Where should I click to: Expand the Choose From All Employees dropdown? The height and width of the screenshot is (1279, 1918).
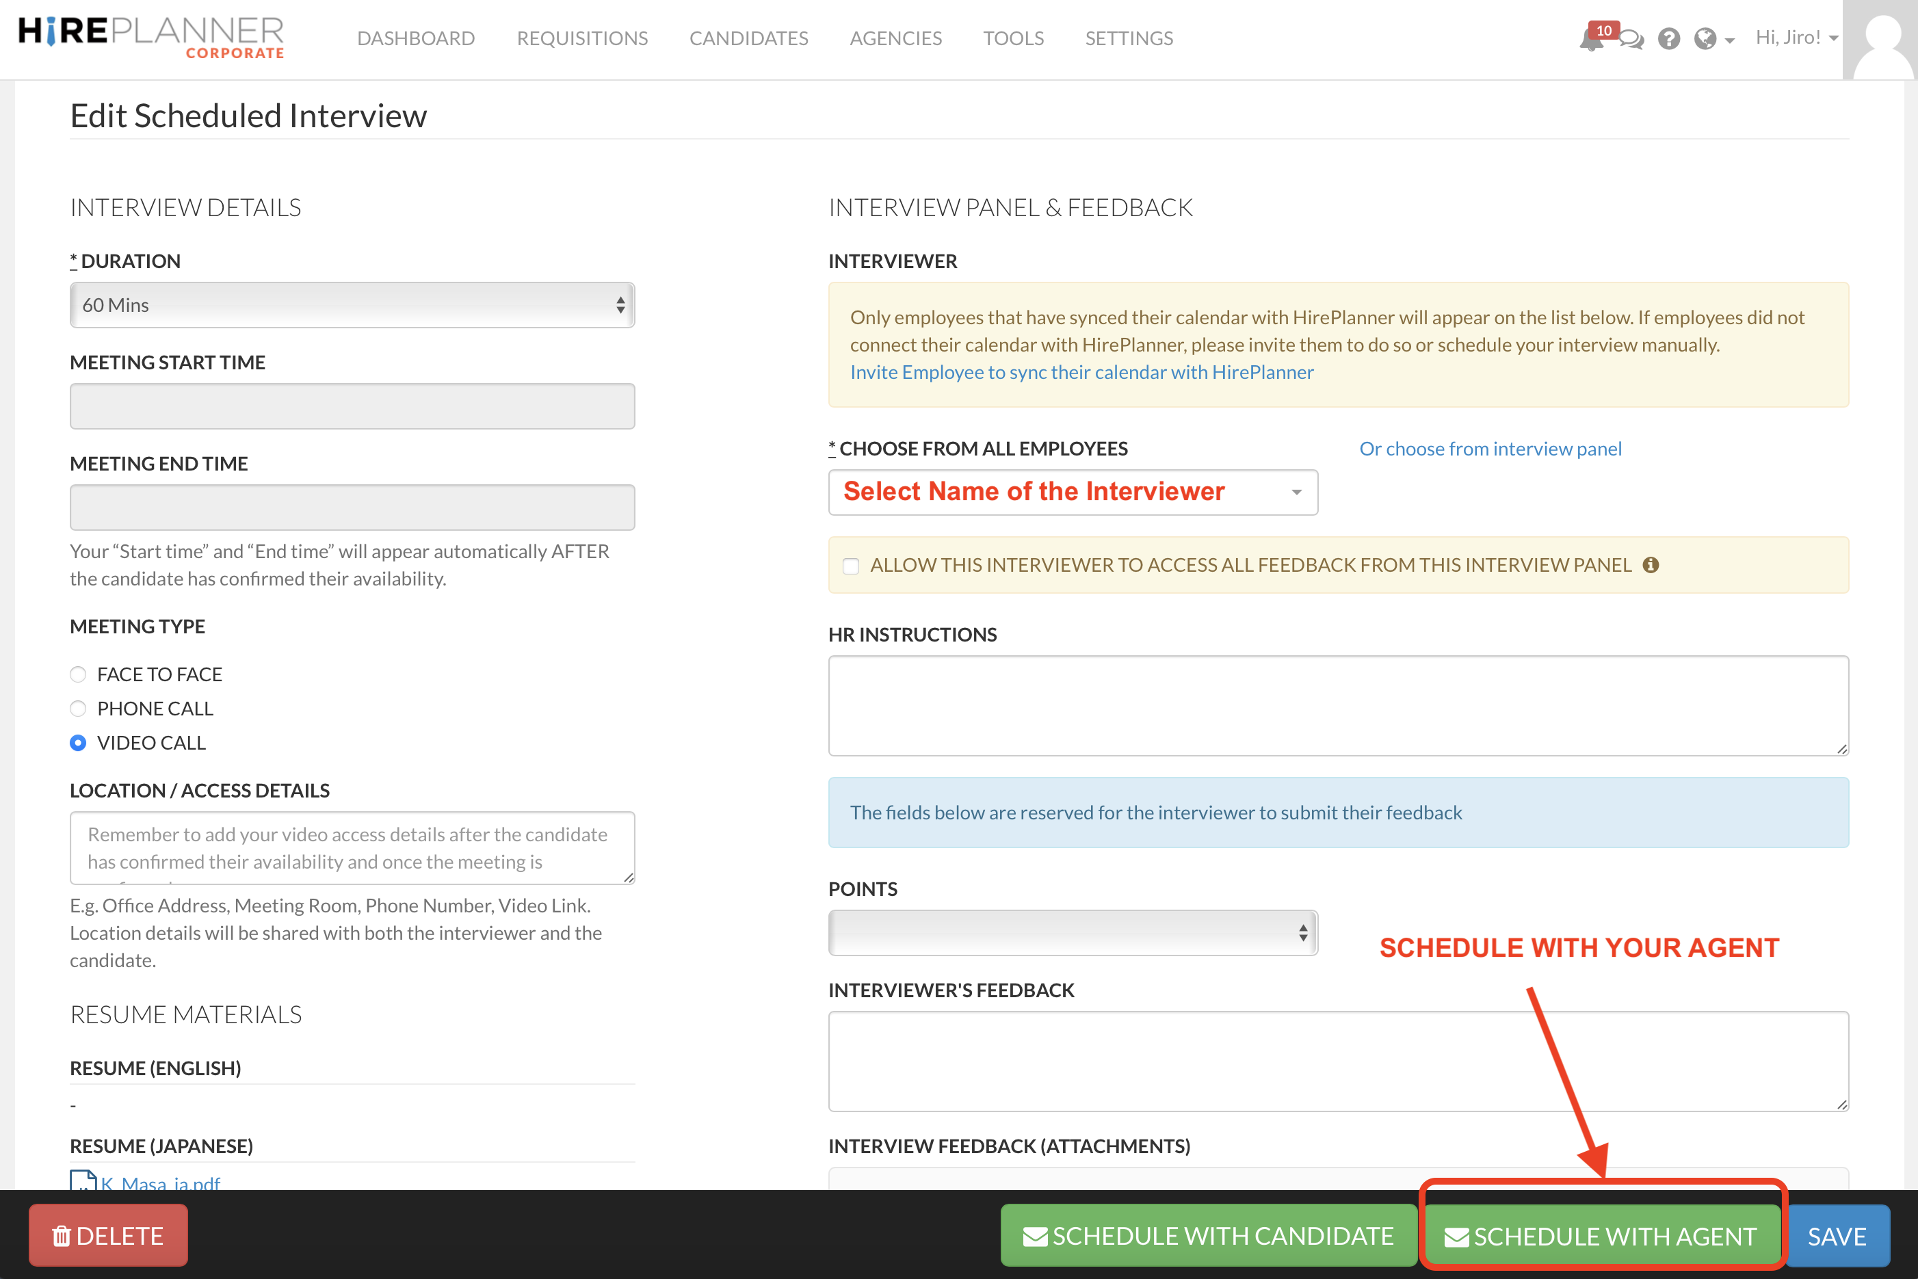pyautogui.click(x=1072, y=492)
